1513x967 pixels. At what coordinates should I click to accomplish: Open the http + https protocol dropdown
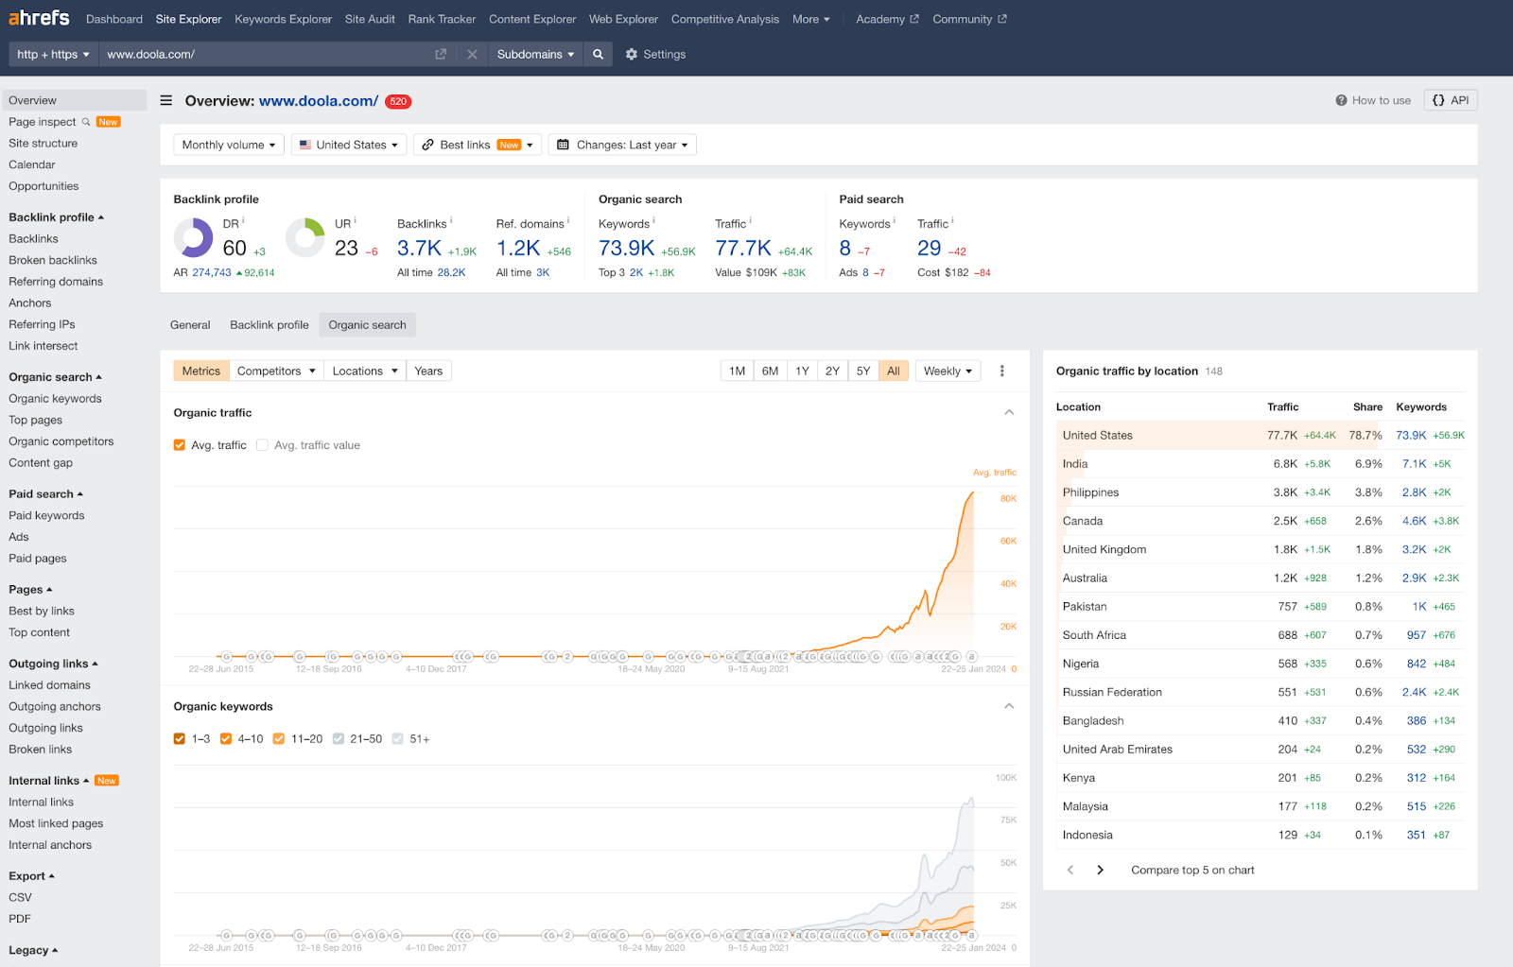[53, 54]
